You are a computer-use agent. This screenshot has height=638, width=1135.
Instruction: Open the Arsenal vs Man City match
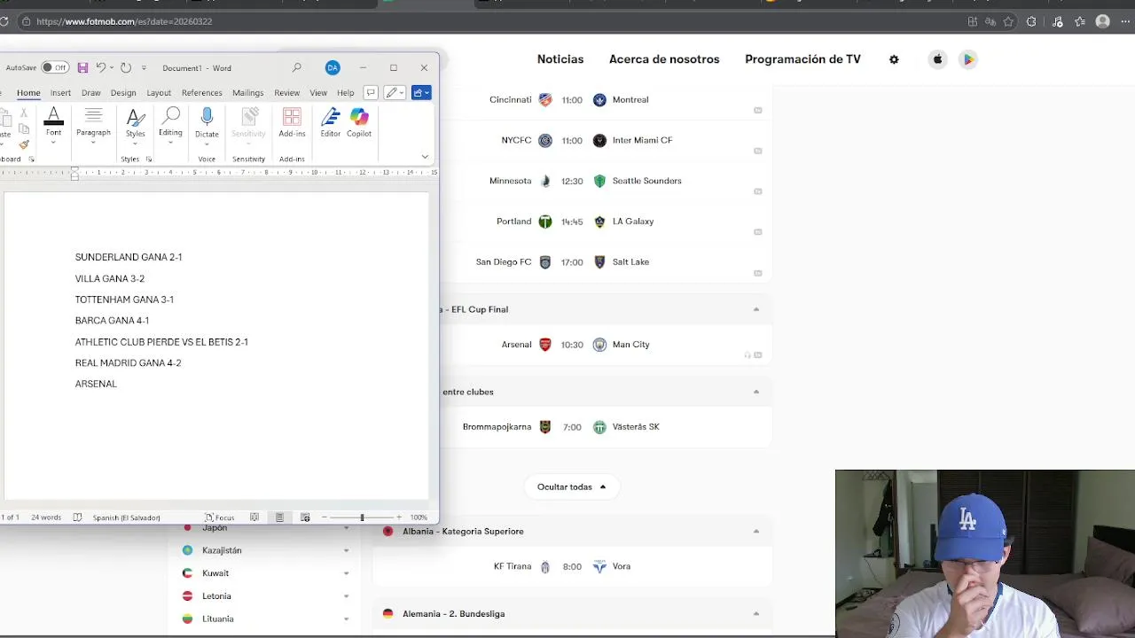pyautogui.click(x=574, y=345)
